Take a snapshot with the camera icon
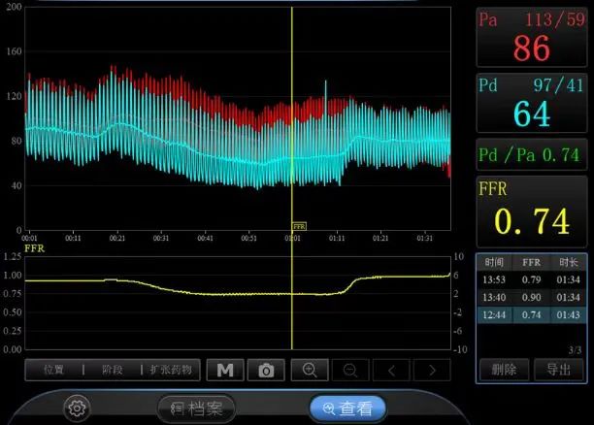The height and width of the screenshot is (425, 594). (266, 370)
